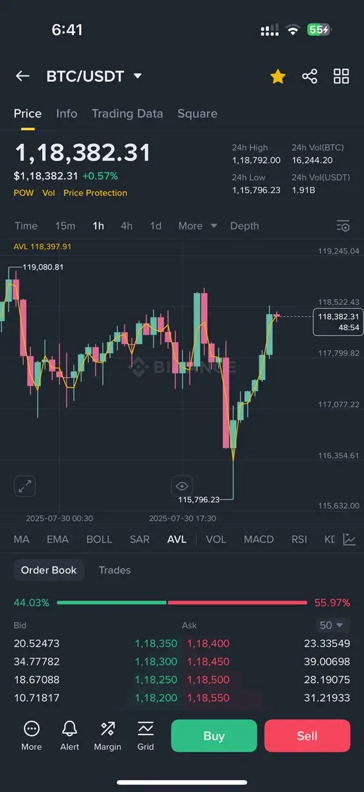Open chart settings icon
The image size is (364, 792).
342,226
